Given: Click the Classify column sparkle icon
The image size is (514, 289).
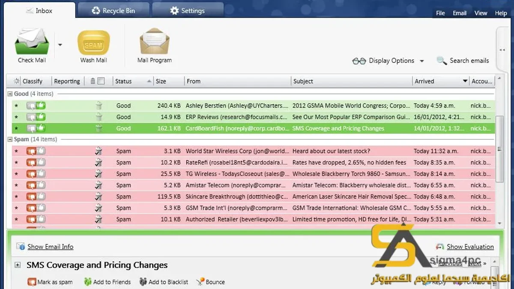Looking at the screenshot, I should pos(17,81).
